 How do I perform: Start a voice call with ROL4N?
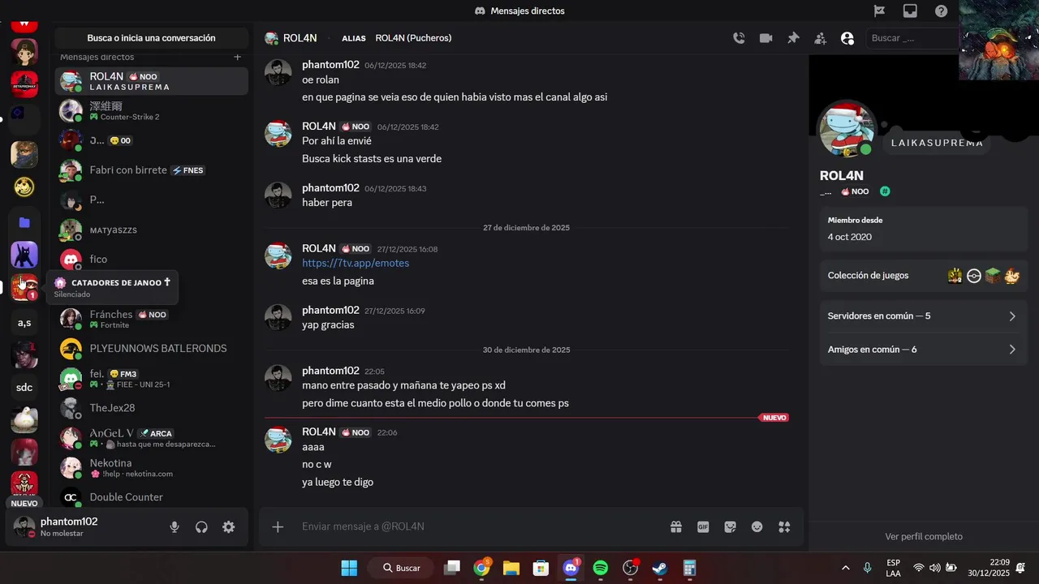coord(739,38)
